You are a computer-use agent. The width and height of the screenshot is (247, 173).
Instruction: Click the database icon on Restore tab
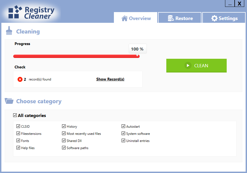171,18
